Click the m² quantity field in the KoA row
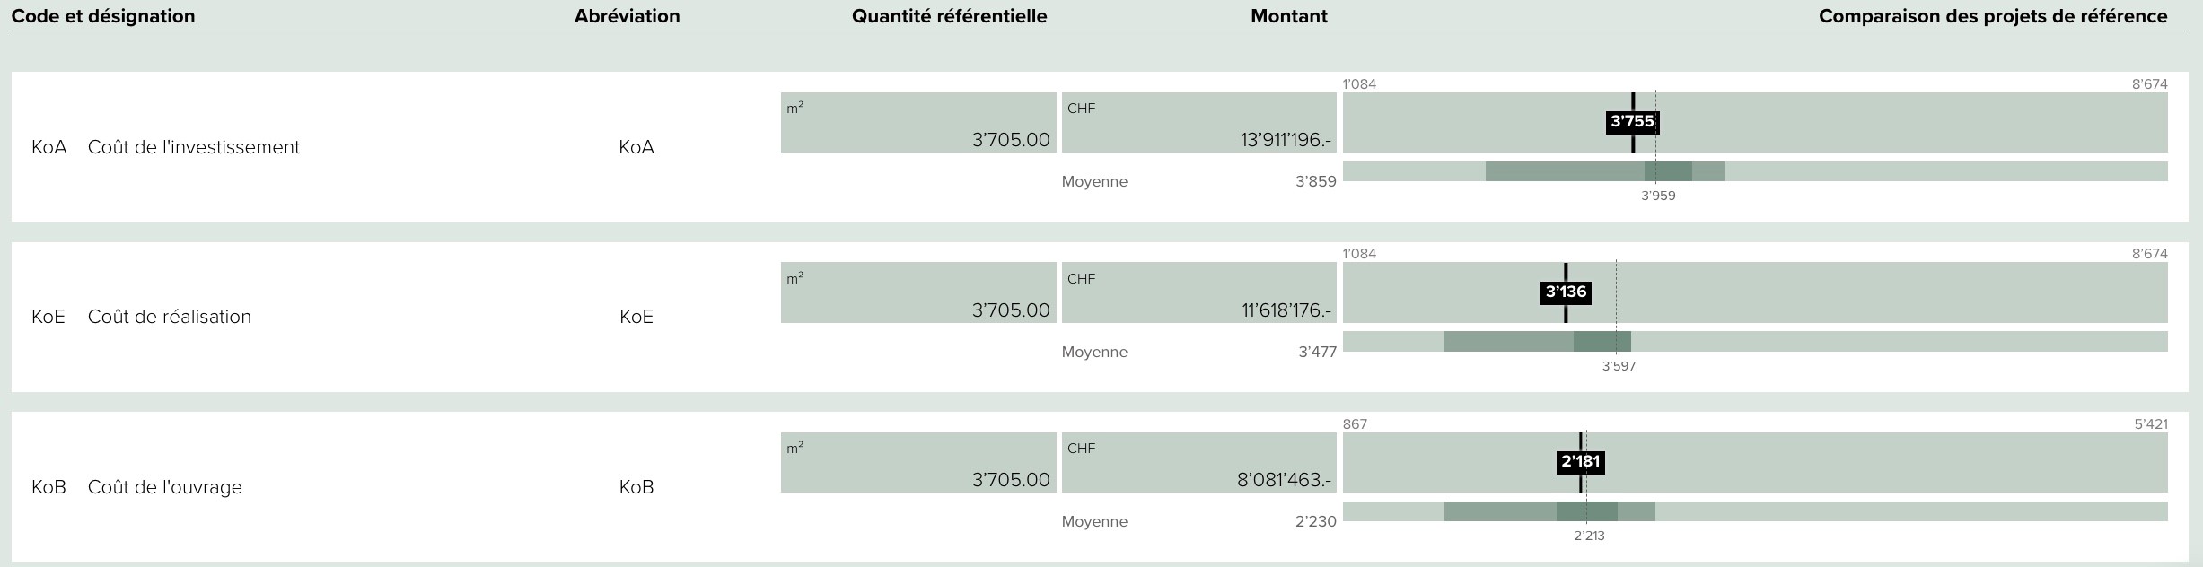Viewport: 2203px width, 567px height. pos(918,123)
